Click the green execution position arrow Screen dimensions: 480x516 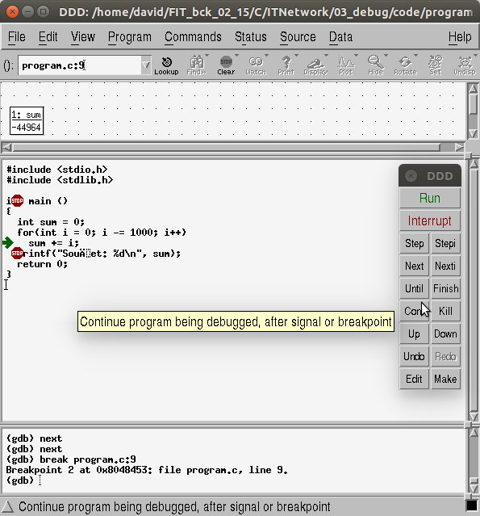pos(7,242)
